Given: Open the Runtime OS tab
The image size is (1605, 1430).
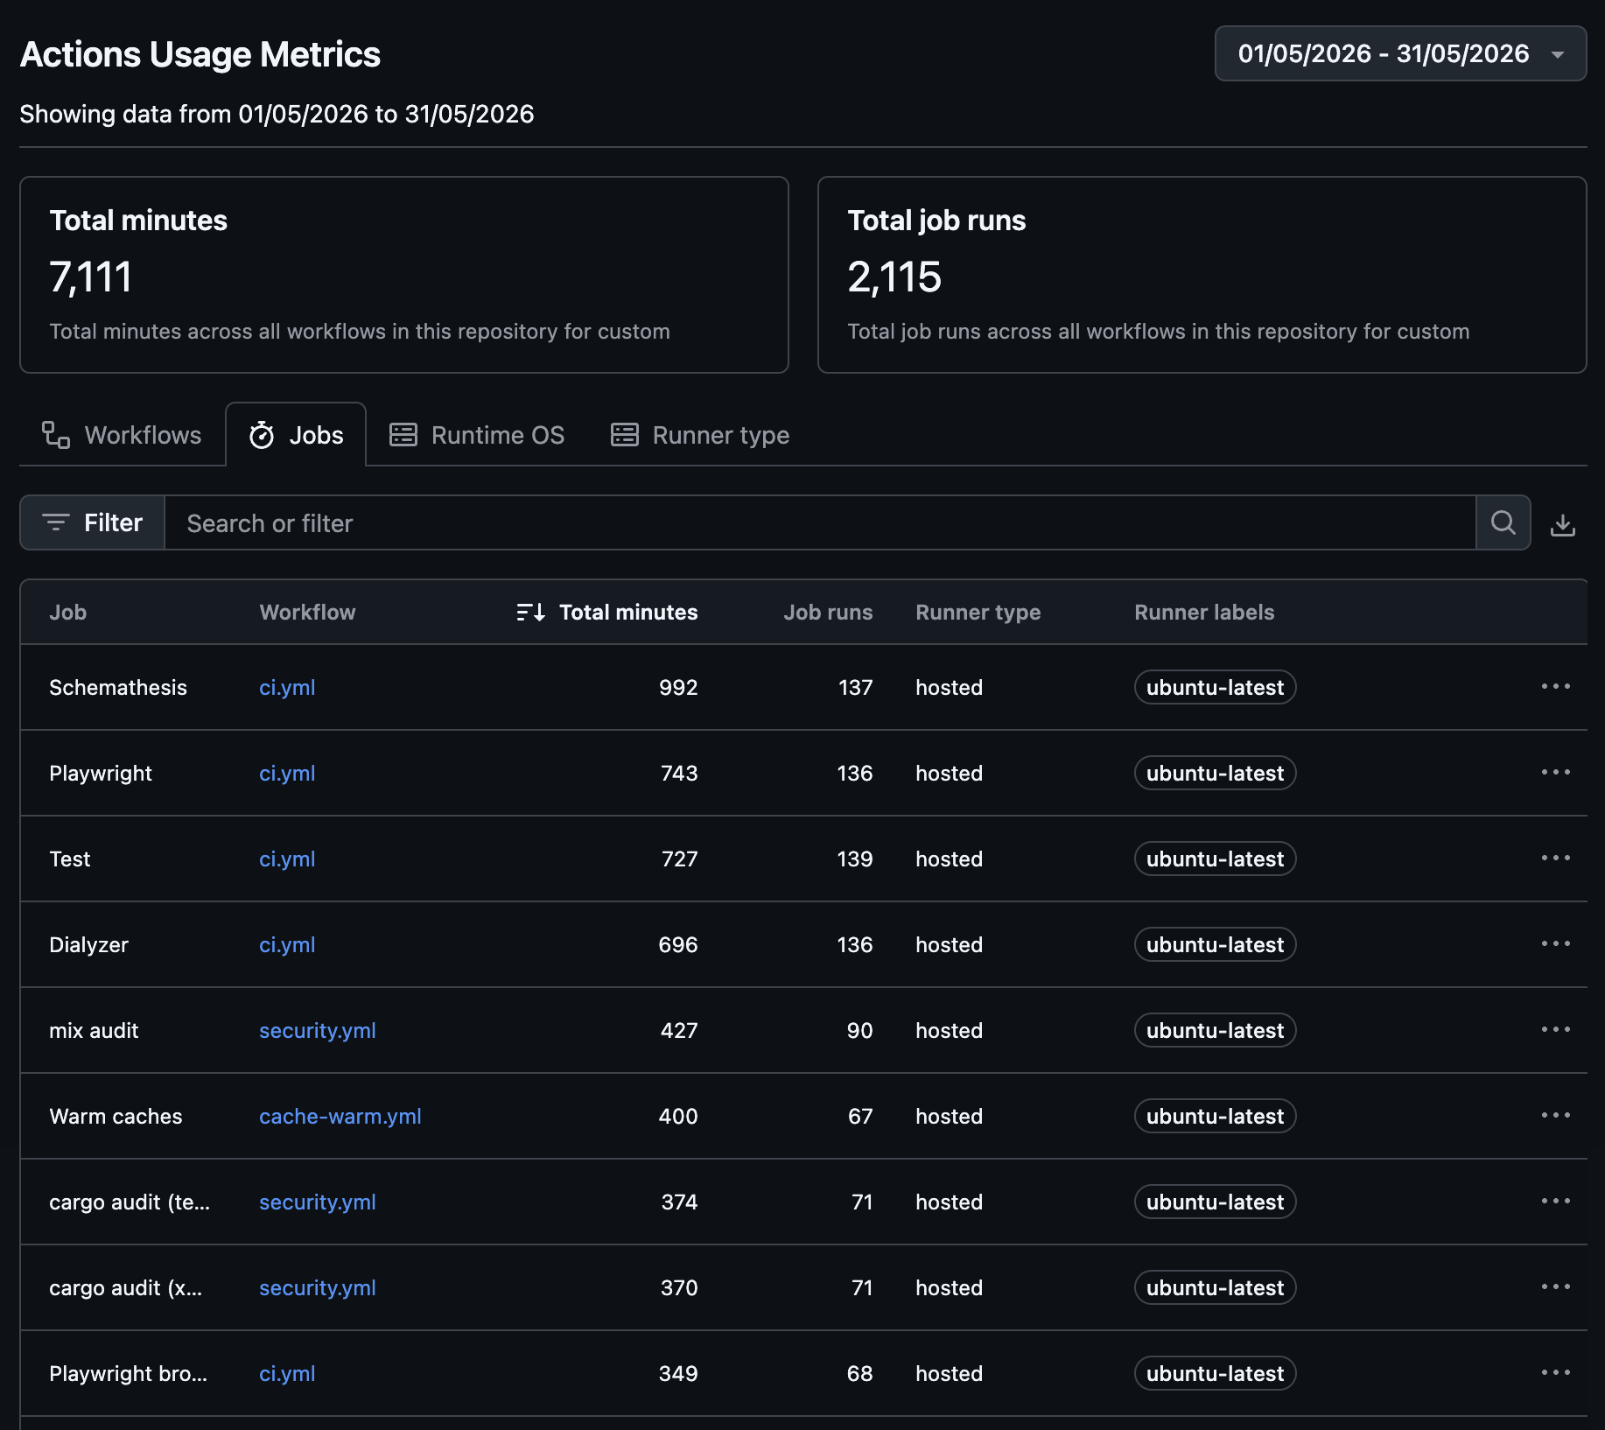Looking at the screenshot, I should click(477, 435).
